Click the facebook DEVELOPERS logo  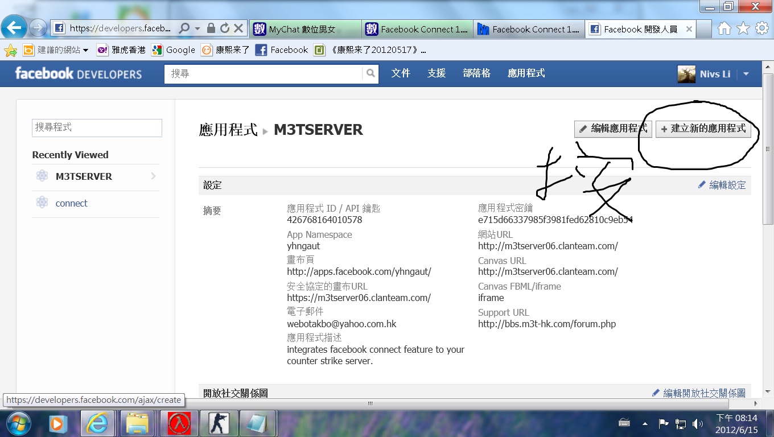[79, 73]
